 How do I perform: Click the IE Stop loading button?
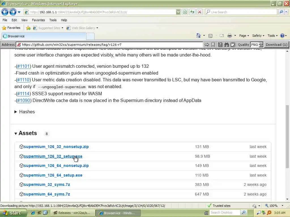coord(200,12)
